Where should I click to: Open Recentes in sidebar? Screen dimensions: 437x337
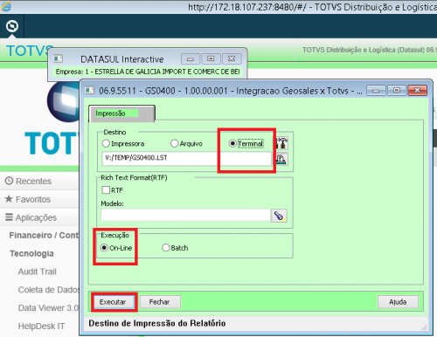tap(33, 181)
